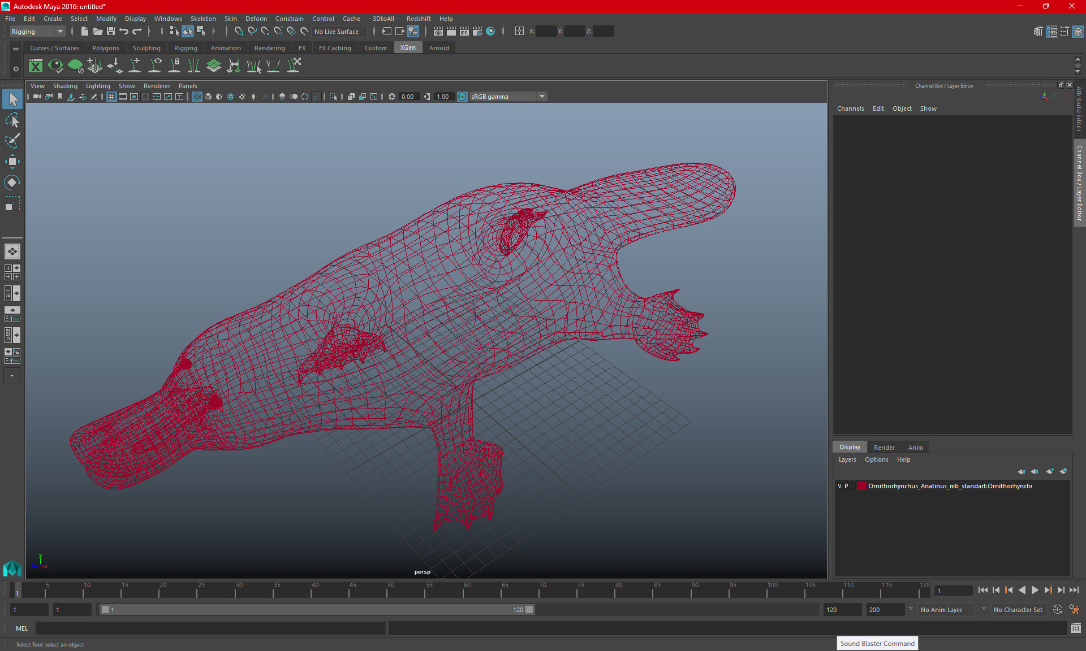Switch to the Render layer tab

point(884,448)
